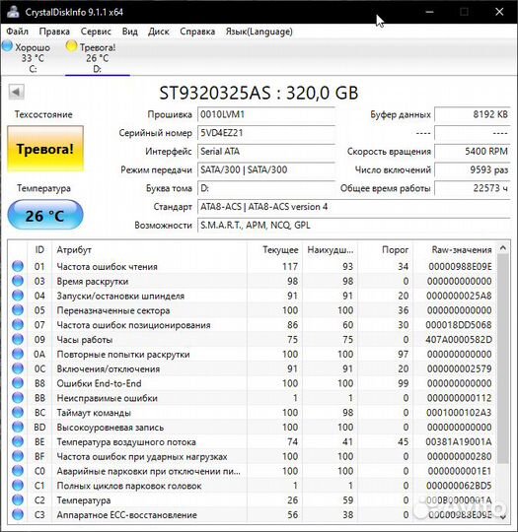The image size is (518, 532).
Task: Click status icon of row C2 Температура
Action: click(18, 499)
